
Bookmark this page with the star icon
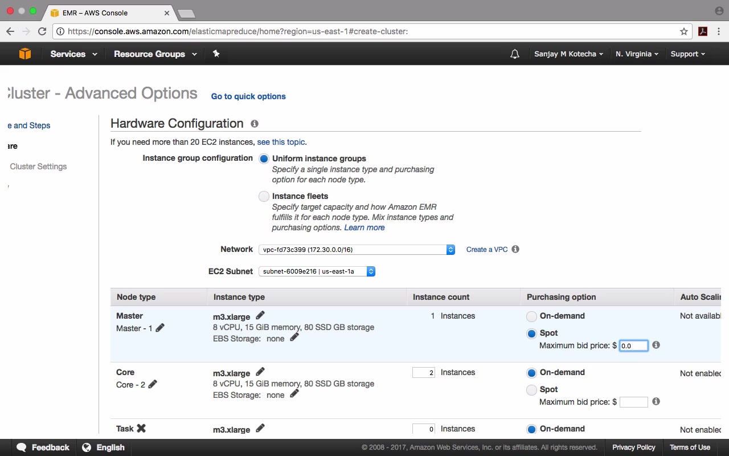point(684,31)
